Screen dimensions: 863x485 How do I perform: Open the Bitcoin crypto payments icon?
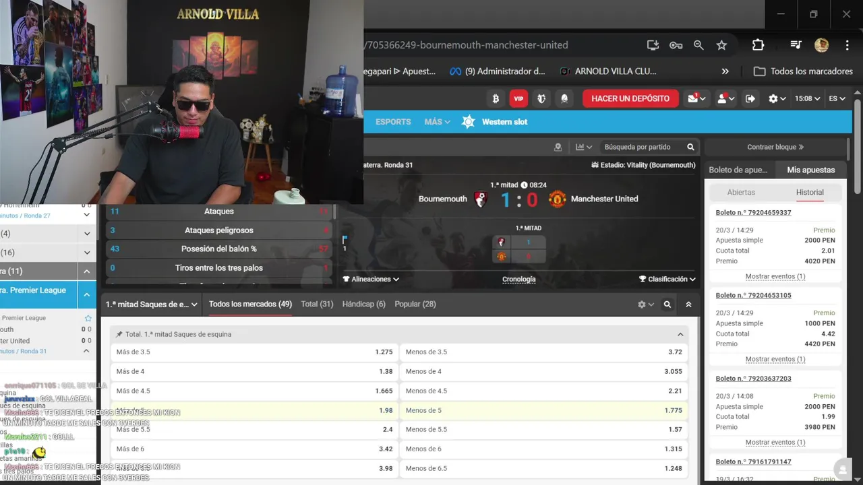coord(496,98)
